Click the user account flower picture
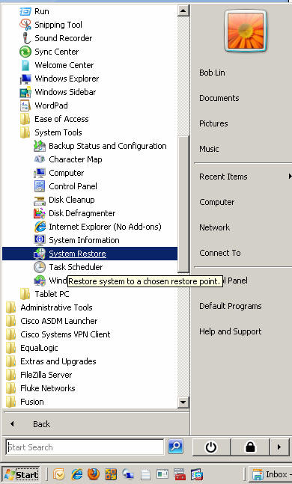This screenshot has height=484, width=292. coord(246,31)
